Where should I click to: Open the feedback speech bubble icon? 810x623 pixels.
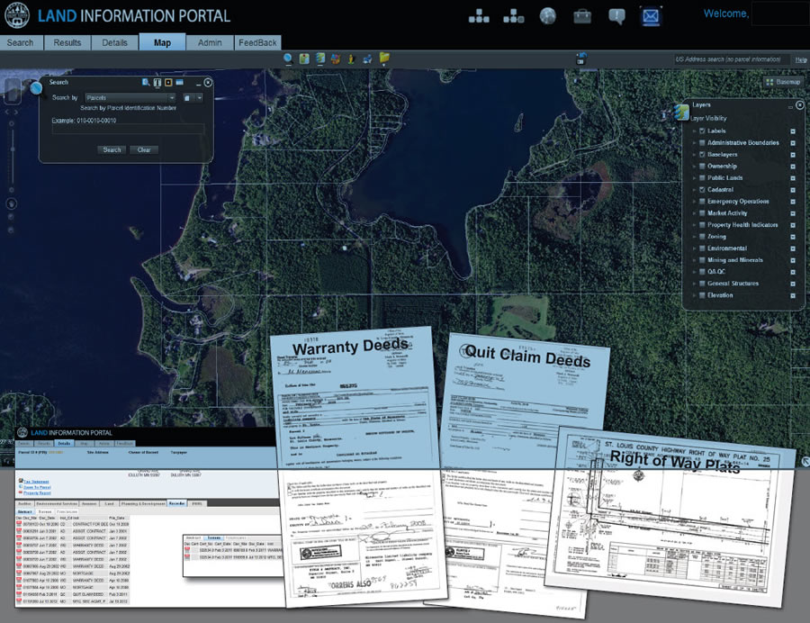(616, 15)
